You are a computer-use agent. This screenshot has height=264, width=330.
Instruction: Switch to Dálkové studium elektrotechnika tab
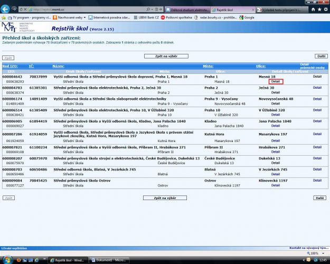[x=188, y=10]
